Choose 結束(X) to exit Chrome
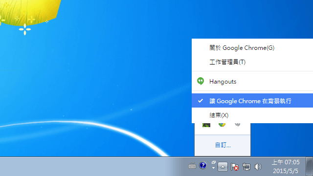 [x=252, y=115]
